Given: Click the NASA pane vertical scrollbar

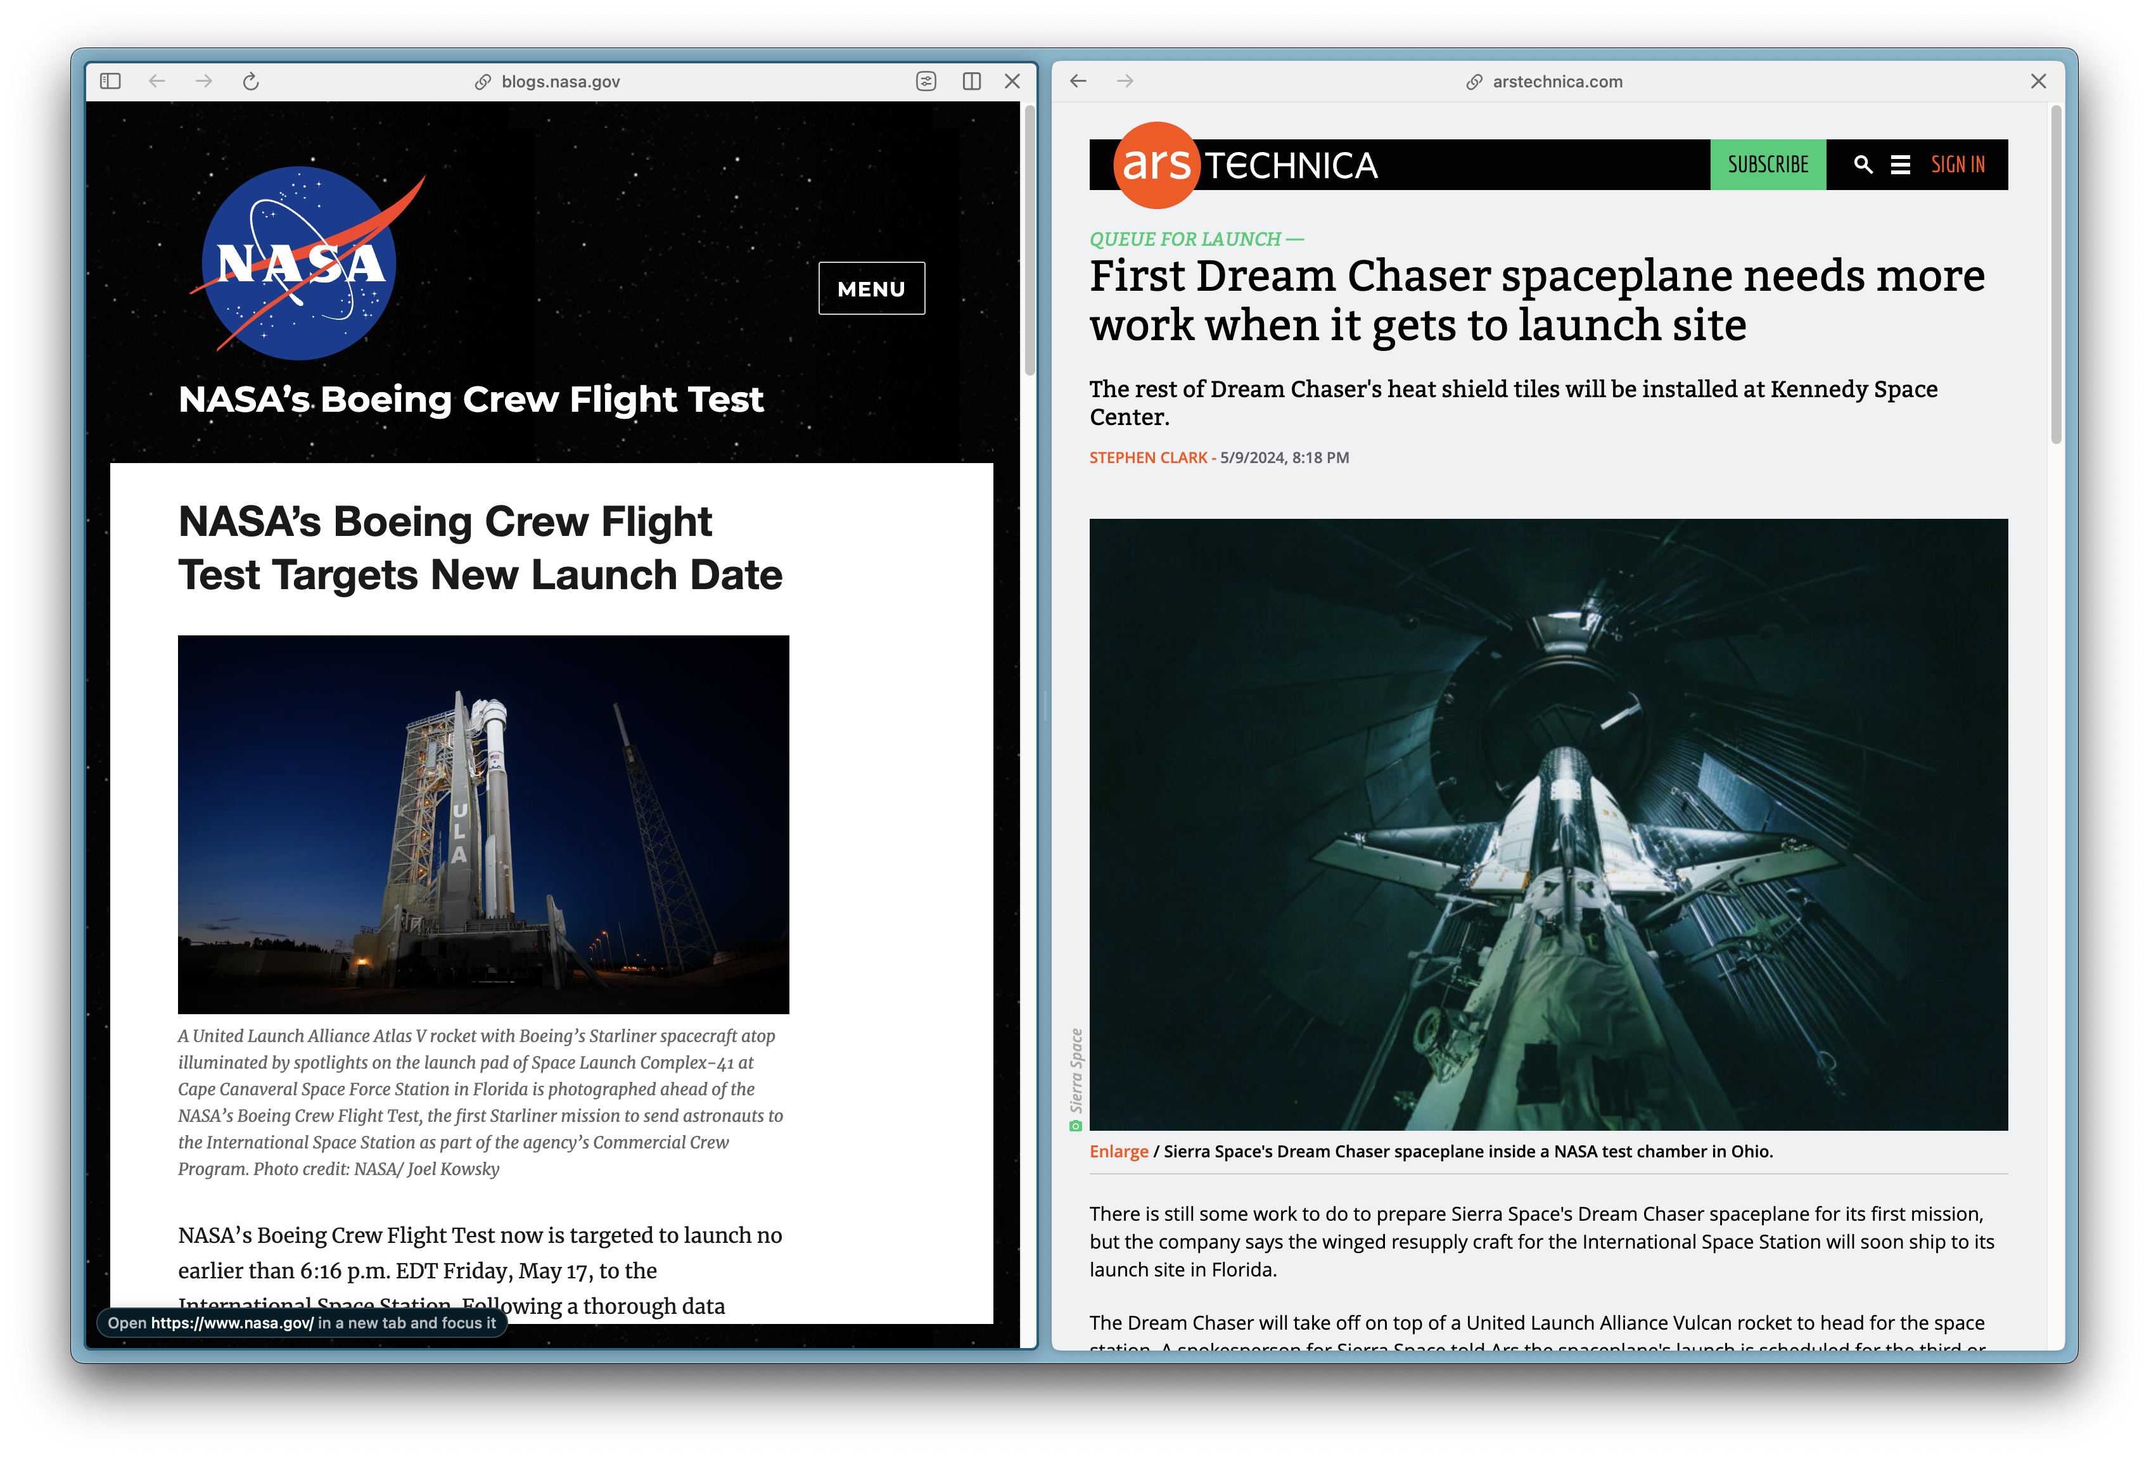Looking at the screenshot, I should coord(1029,240).
